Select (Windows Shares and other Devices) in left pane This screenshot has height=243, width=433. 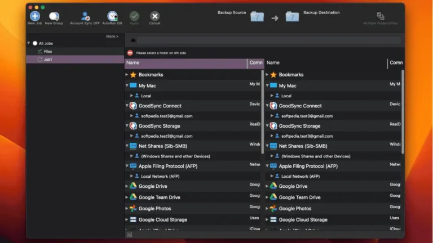coord(176,156)
